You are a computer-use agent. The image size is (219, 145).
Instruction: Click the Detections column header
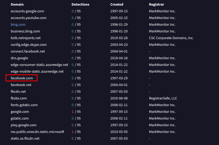(80, 5)
